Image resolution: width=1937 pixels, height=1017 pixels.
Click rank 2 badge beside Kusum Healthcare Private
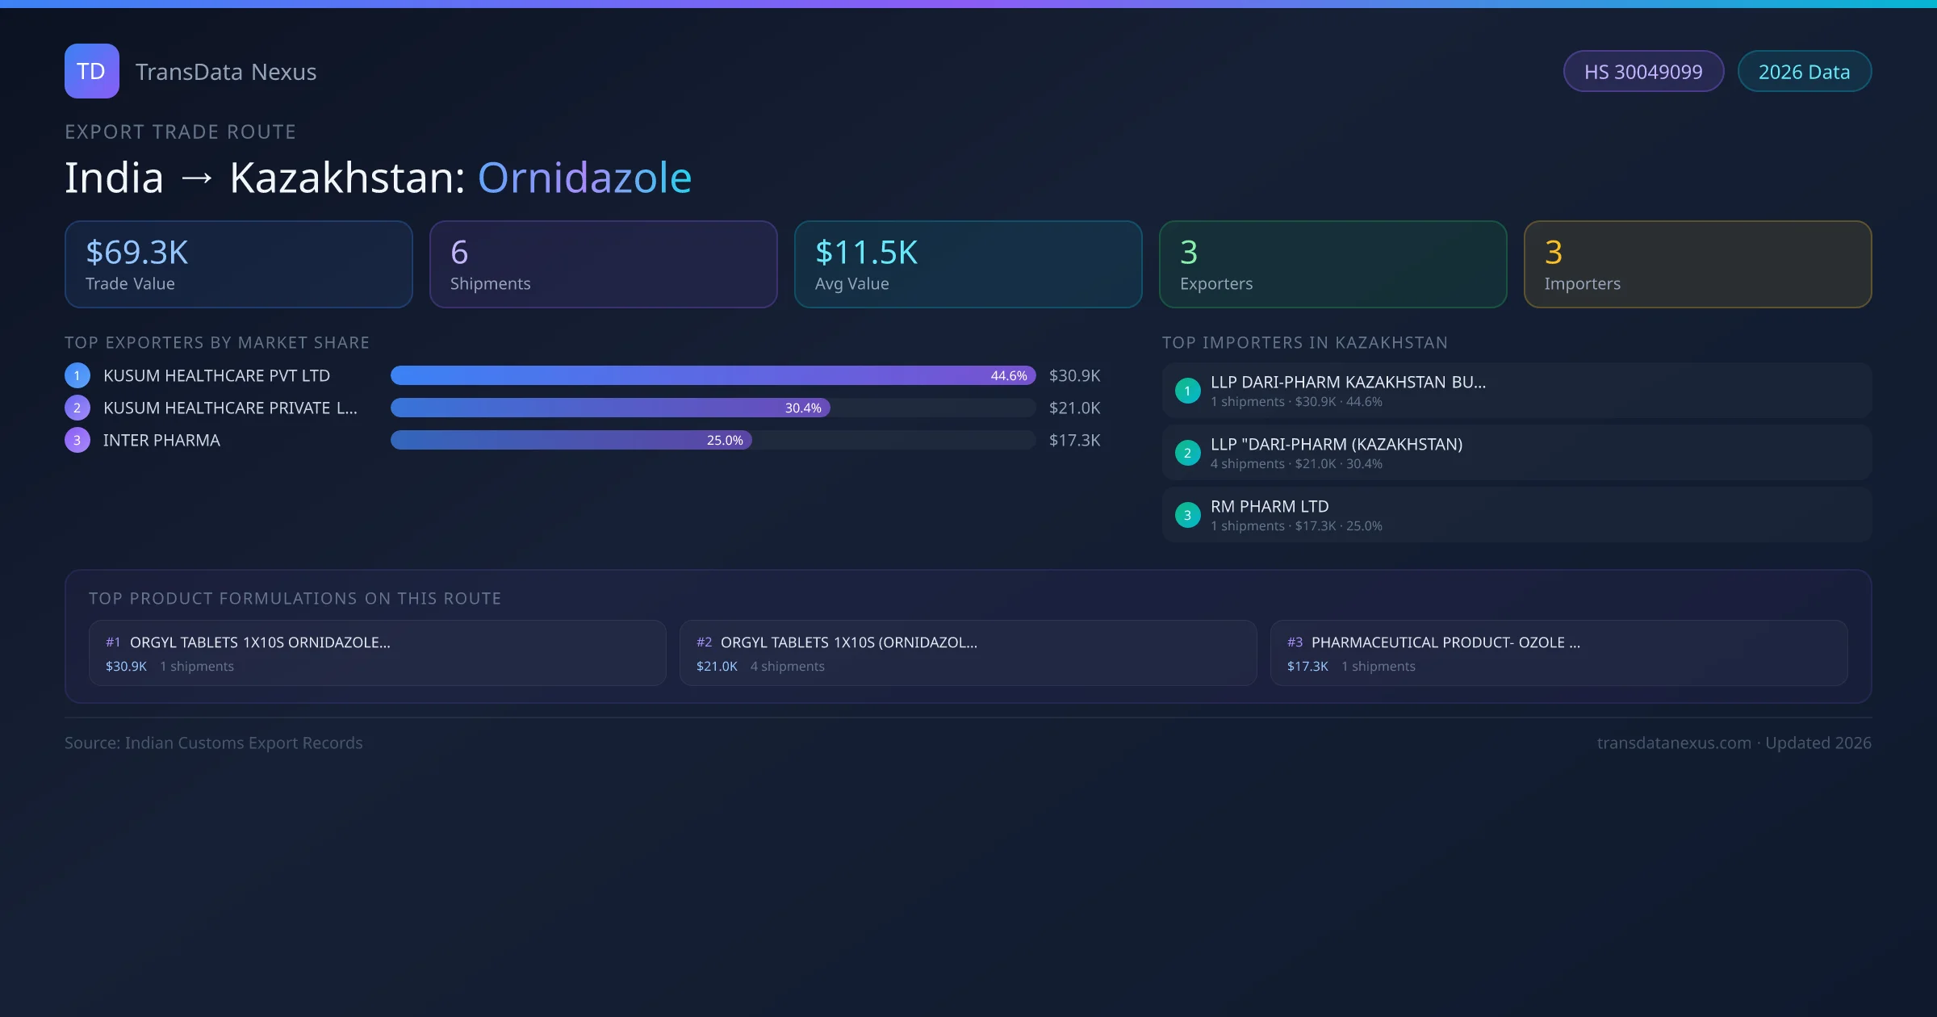pos(77,408)
